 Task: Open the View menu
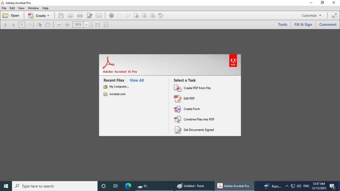tap(21, 8)
